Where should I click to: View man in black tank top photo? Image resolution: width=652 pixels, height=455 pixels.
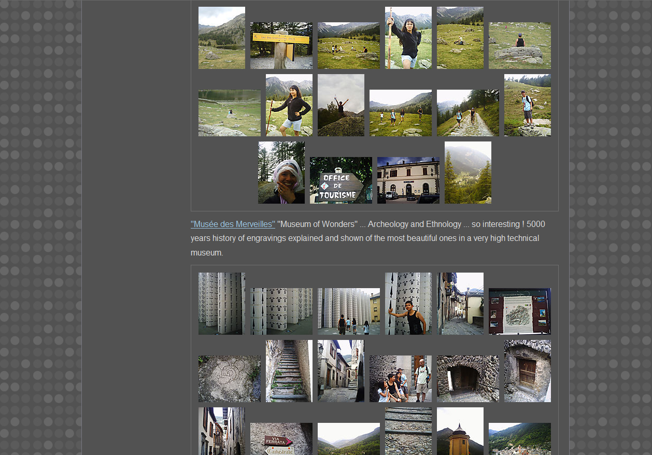[x=408, y=304]
